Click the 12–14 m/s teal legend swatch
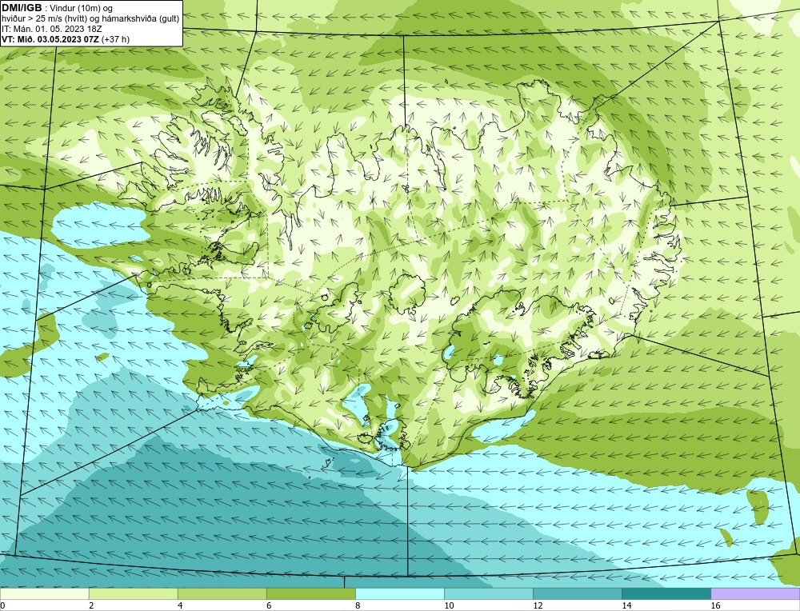The image size is (800, 611). click(x=577, y=593)
